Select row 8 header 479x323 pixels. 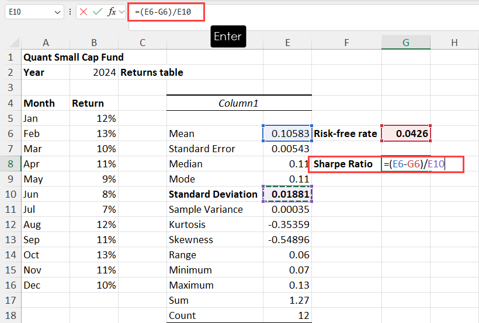tap(11, 164)
